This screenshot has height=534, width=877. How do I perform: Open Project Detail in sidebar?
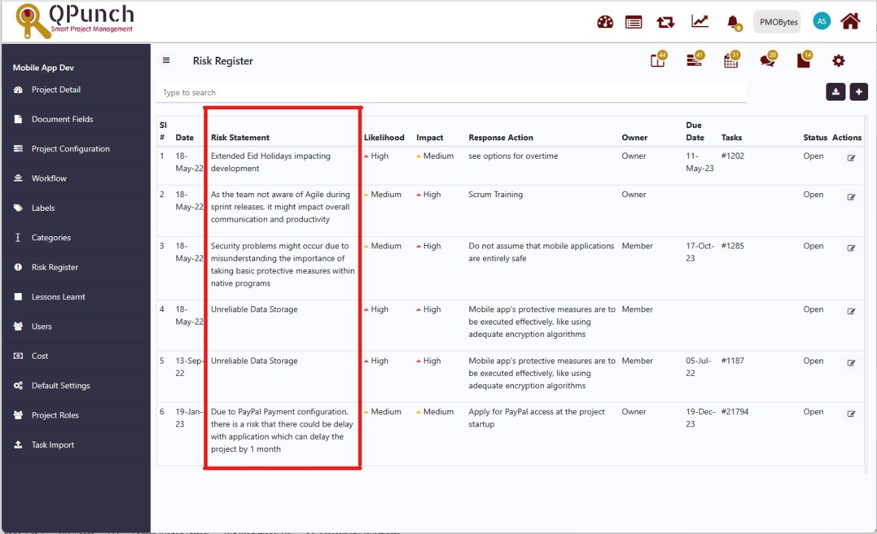(x=75, y=90)
